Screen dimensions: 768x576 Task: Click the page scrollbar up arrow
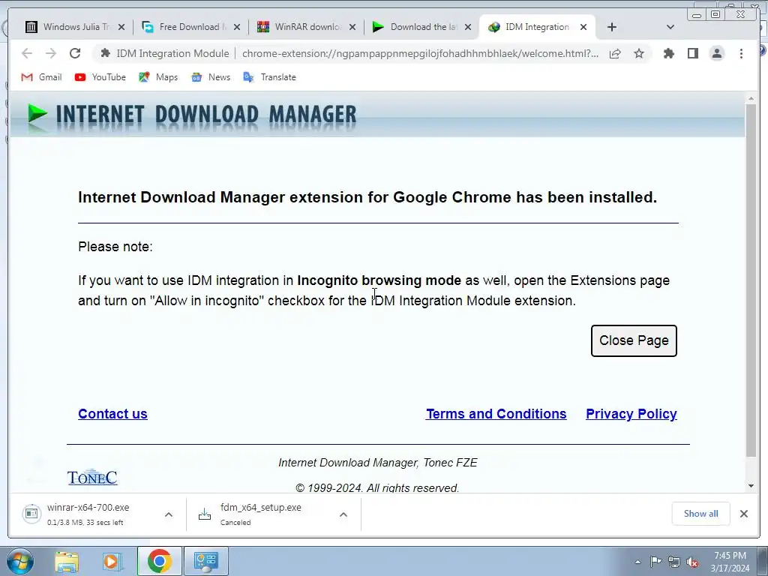(751, 99)
